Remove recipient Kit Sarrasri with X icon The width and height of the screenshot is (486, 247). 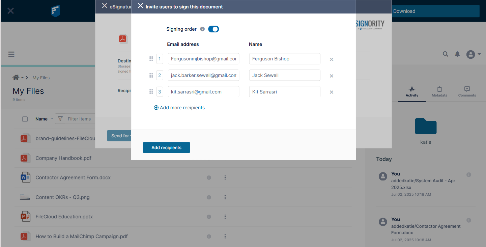(332, 92)
